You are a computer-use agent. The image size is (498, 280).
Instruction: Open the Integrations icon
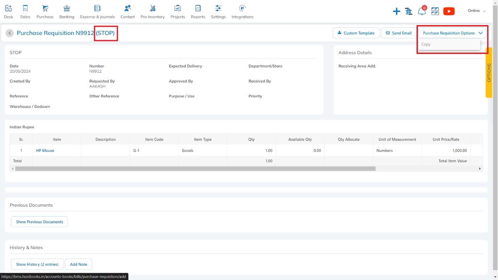(x=242, y=8)
